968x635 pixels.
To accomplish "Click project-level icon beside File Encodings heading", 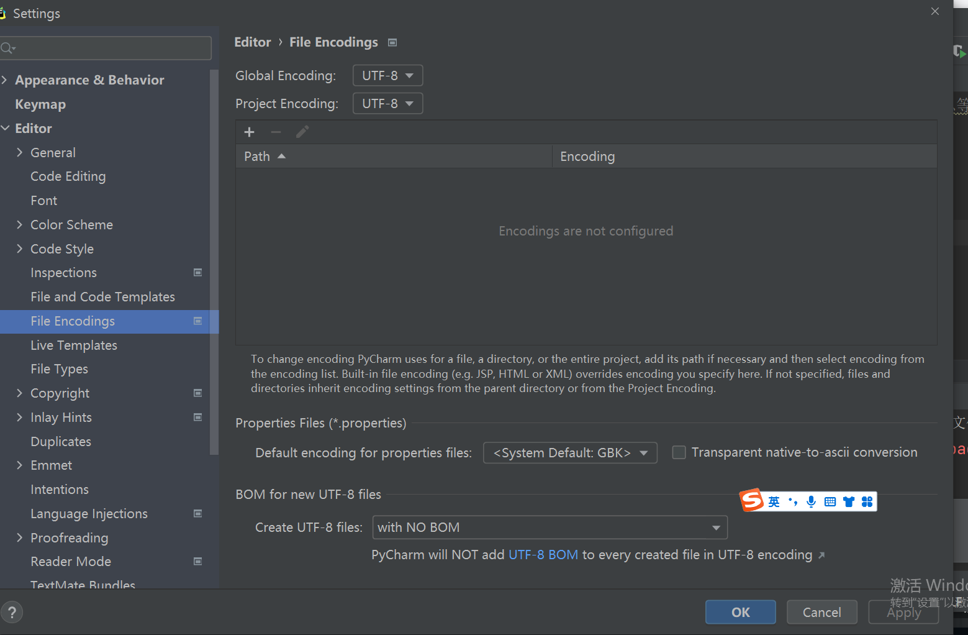I will pyautogui.click(x=392, y=42).
